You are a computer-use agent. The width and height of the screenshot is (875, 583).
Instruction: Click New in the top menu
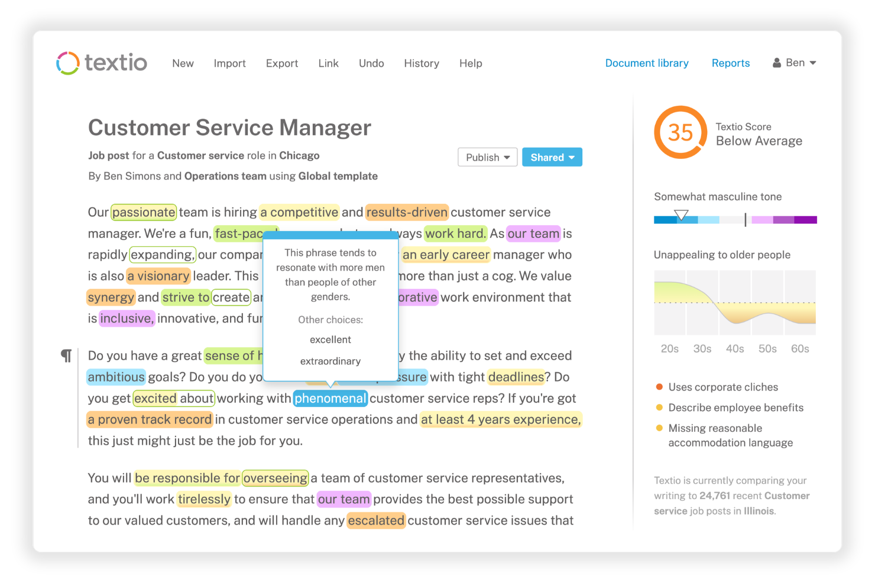pos(183,63)
